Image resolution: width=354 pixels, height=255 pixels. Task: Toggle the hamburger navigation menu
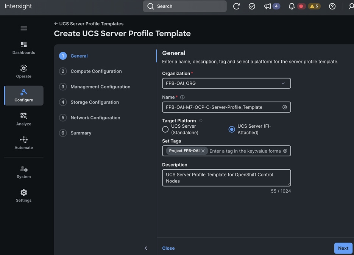point(24,28)
